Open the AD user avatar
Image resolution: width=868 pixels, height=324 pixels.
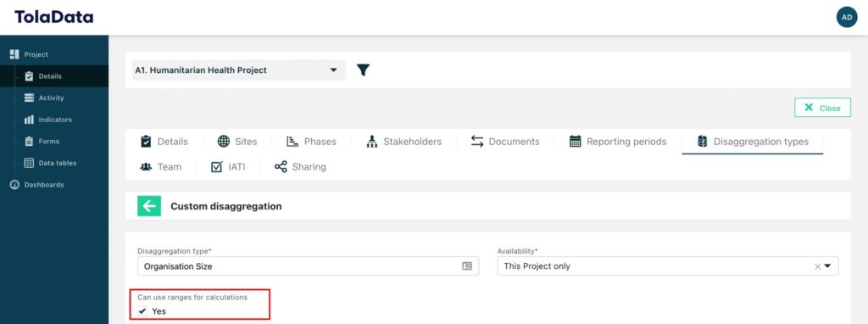click(x=847, y=17)
